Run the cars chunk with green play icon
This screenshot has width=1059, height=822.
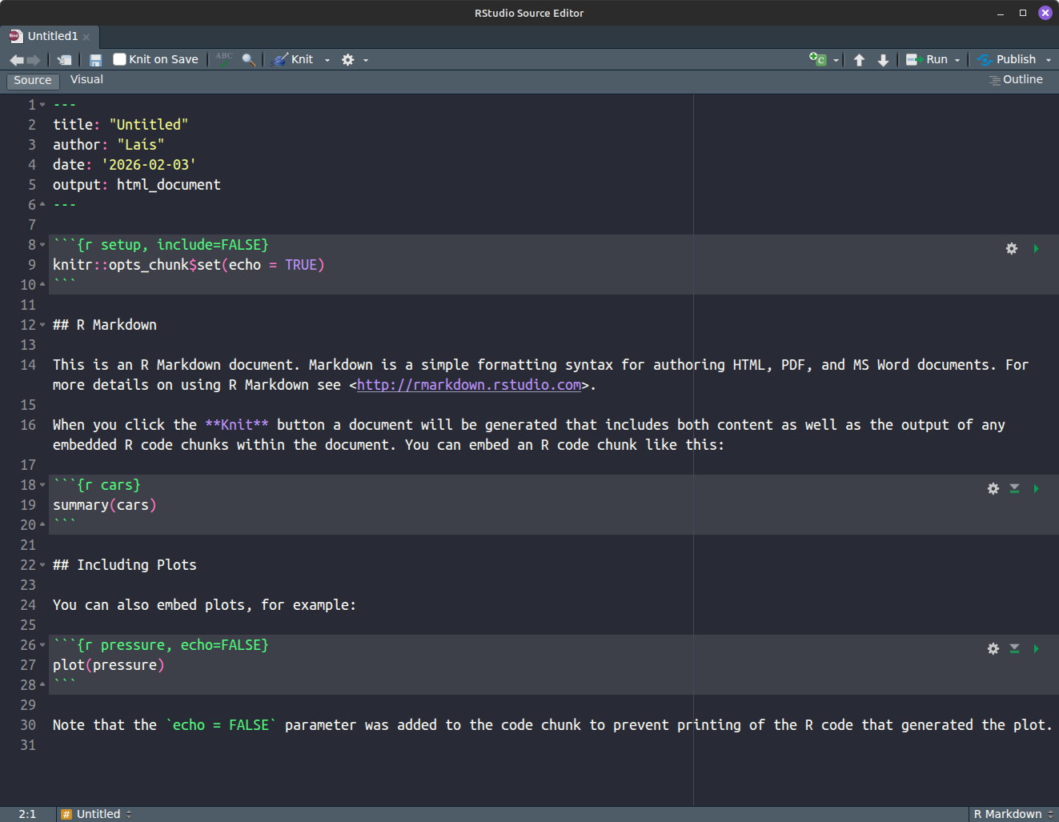tap(1036, 488)
